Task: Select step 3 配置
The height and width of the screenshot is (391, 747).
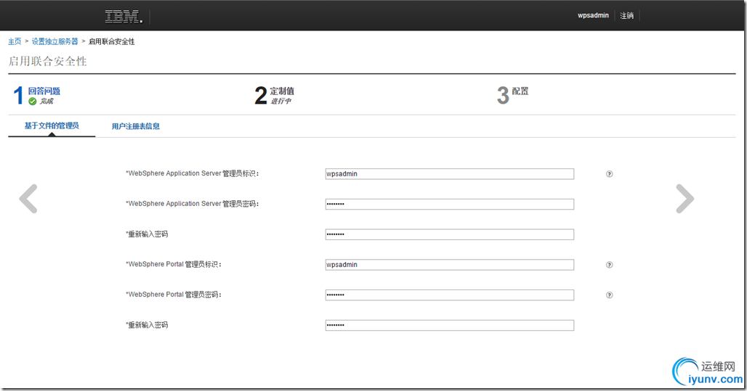Action: pyautogui.click(x=520, y=91)
